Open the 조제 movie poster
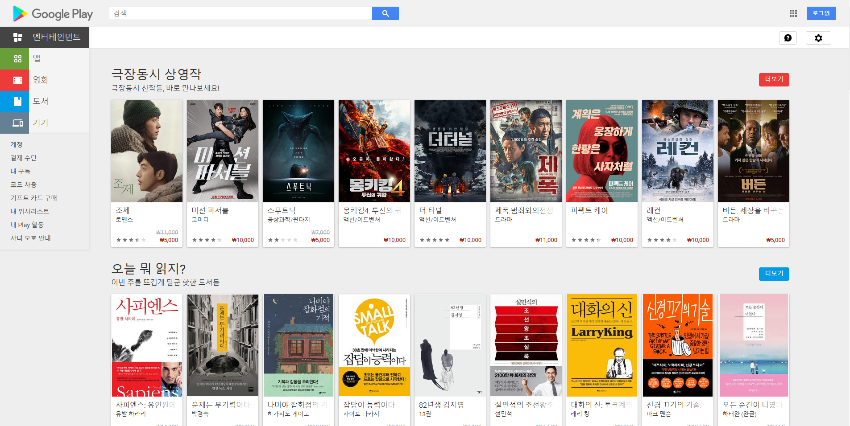The height and width of the screenshot is (426, 850). point(147,151)
